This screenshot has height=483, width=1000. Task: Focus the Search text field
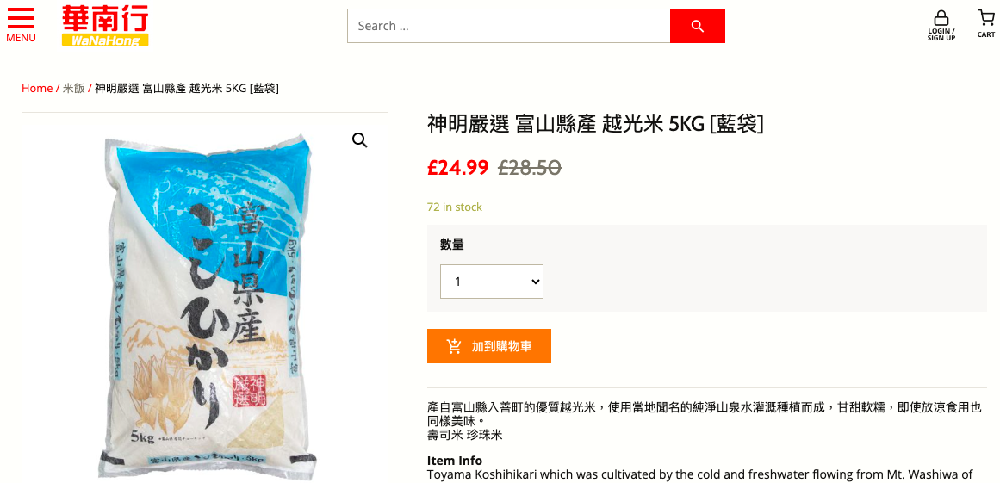click(508, 26)
